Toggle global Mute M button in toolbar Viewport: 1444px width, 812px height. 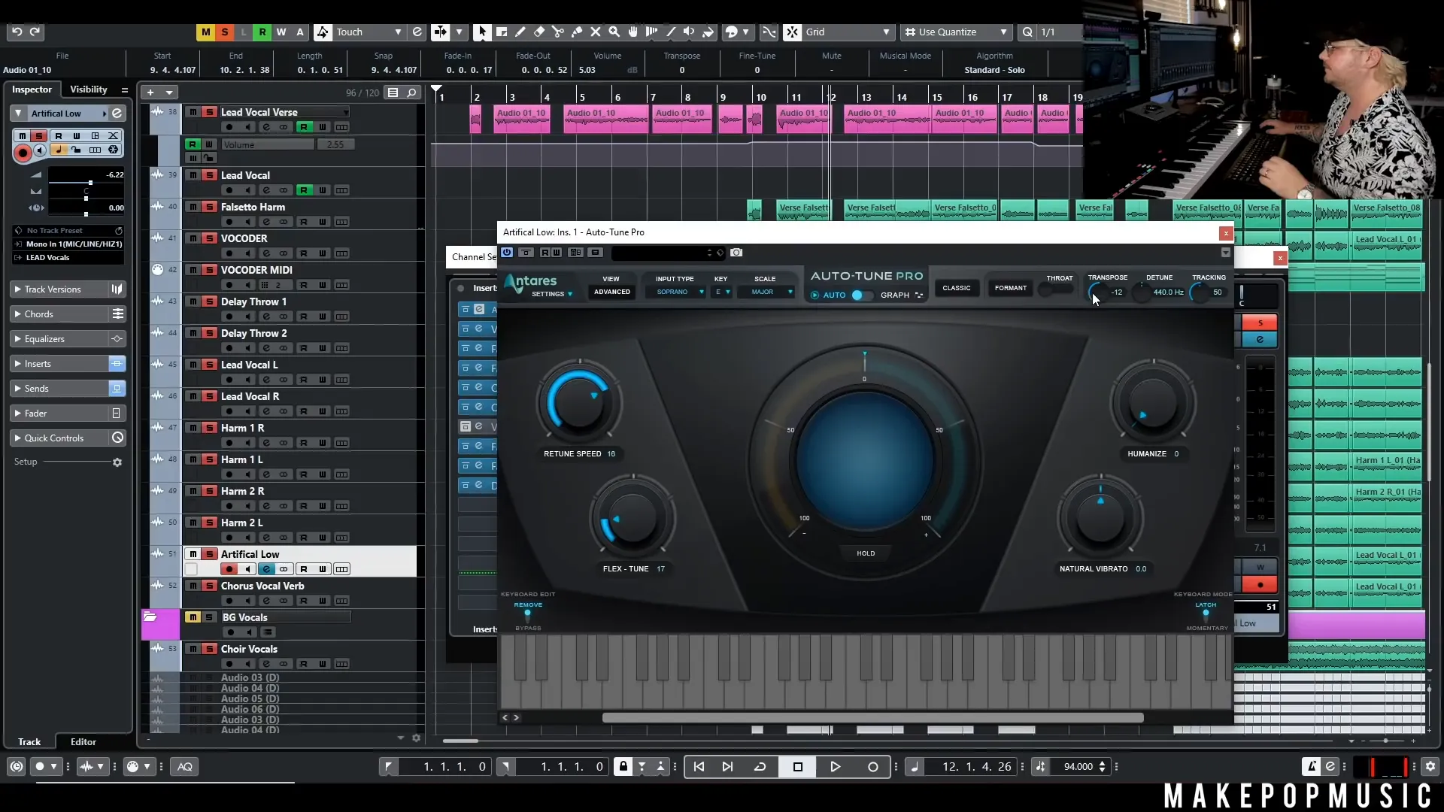click(x=206, y=32)
